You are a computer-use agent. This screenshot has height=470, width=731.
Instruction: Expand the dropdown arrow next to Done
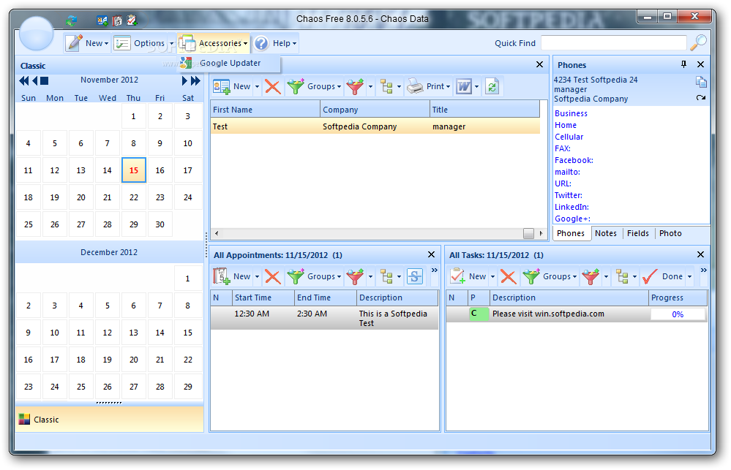[x=689, y=277]
